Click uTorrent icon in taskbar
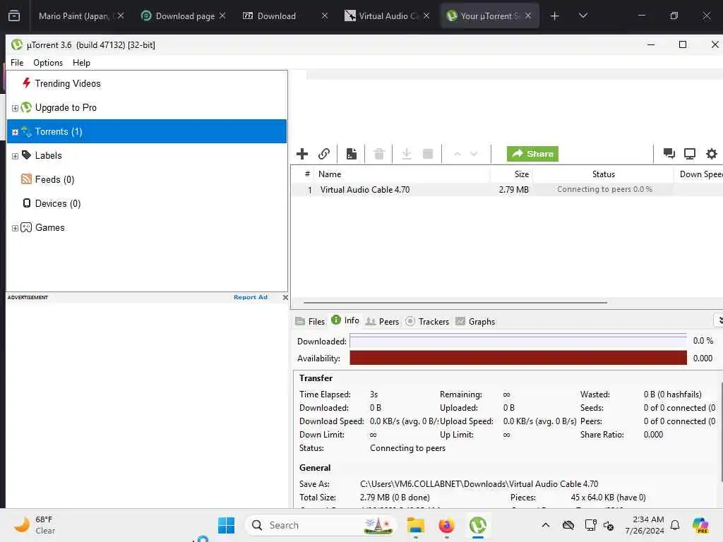The width and height of the screenshot is (723, 542). coord(478,525)
